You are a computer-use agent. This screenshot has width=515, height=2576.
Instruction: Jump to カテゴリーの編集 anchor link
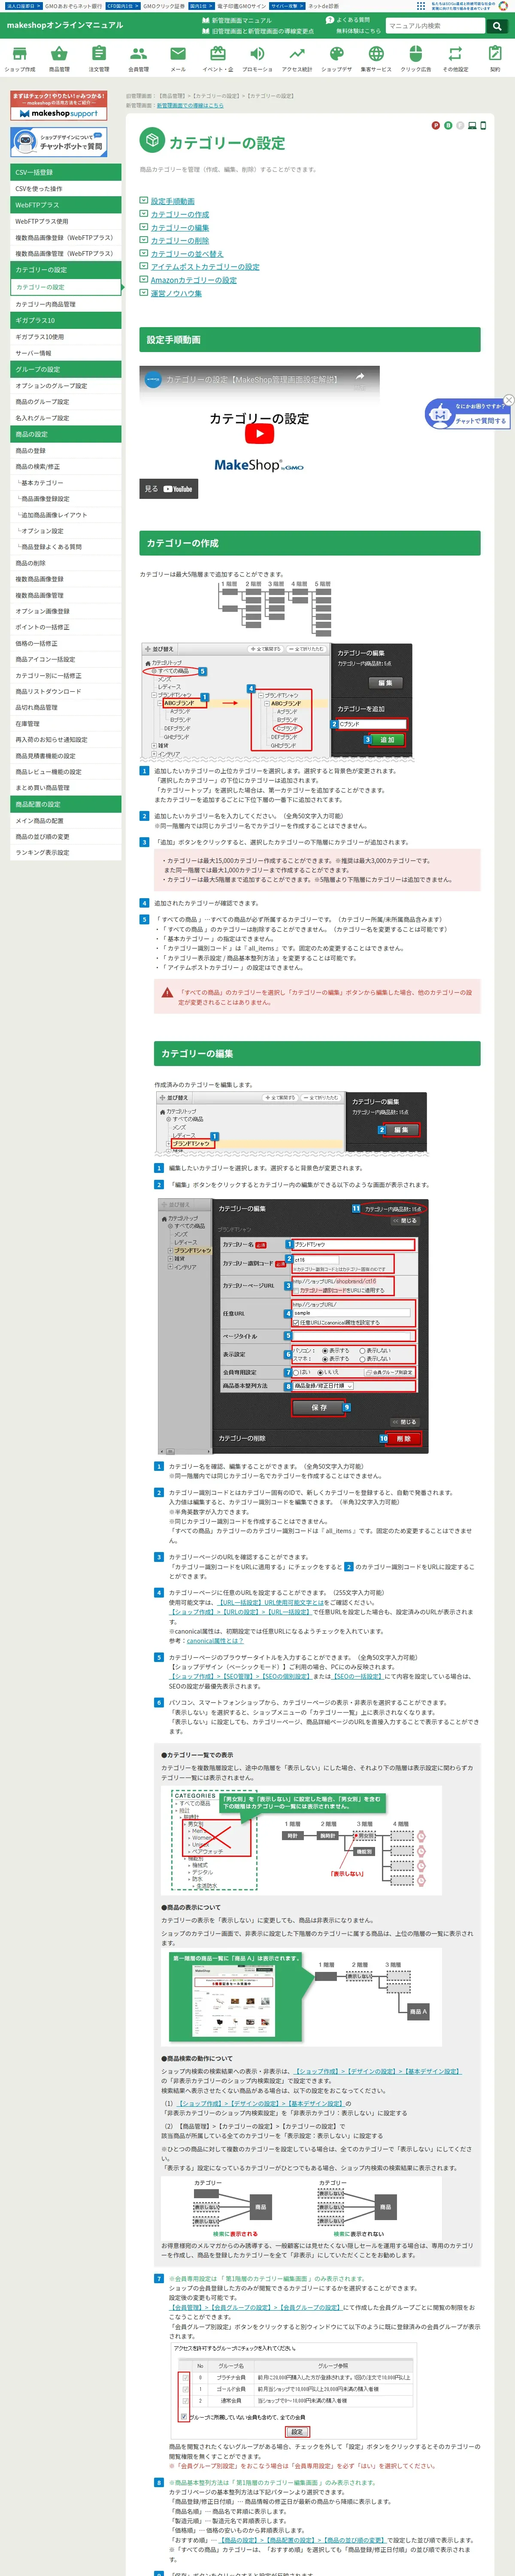click(180, 227)
